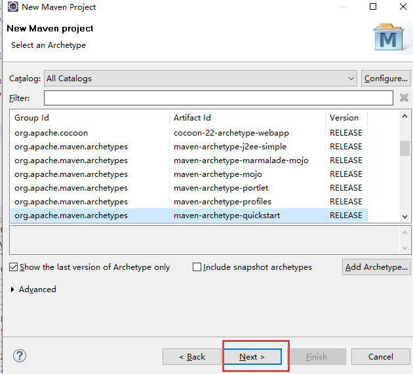Proceed with the Next button
This screenshot has width=413, height=374.
(x=252, y=356)
